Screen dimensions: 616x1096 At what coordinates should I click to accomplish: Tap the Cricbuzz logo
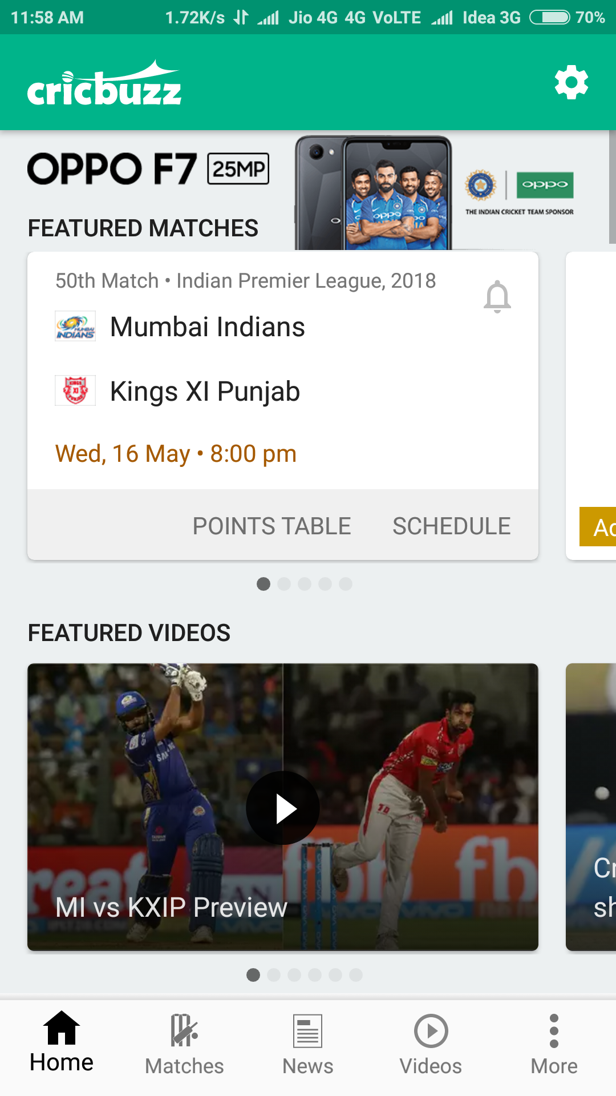(x=104, y=83)
